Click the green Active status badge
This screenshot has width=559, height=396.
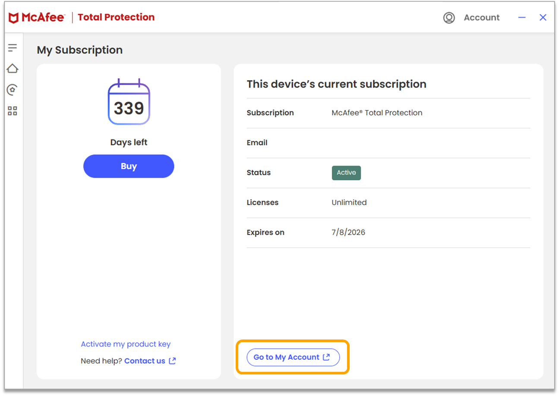click(x=346, y=173)
